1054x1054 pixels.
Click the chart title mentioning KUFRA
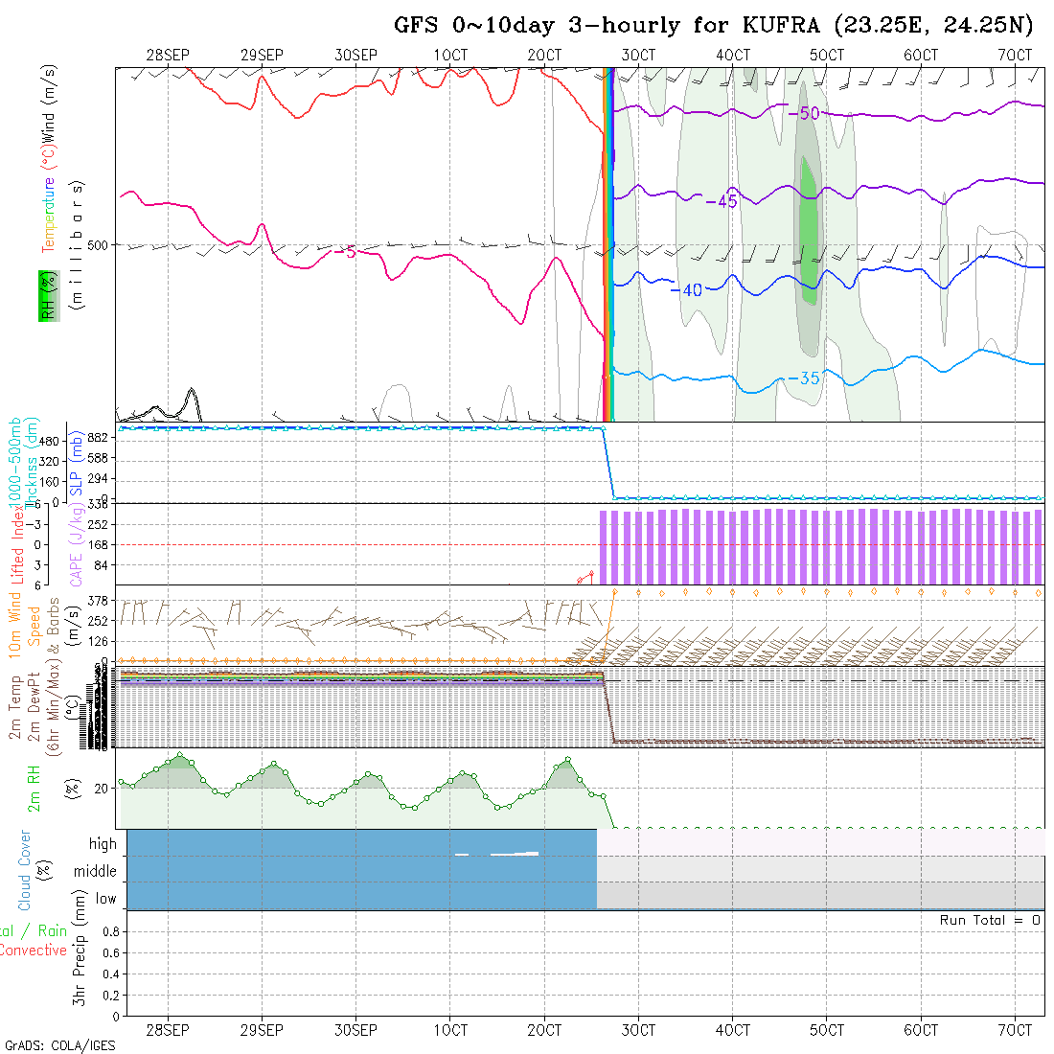pyautogui.click(x=714, y=26)
